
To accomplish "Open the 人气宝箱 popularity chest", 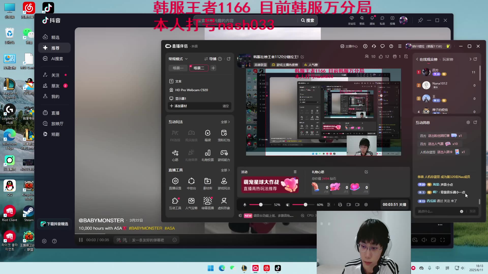I will tap(191, 203).
